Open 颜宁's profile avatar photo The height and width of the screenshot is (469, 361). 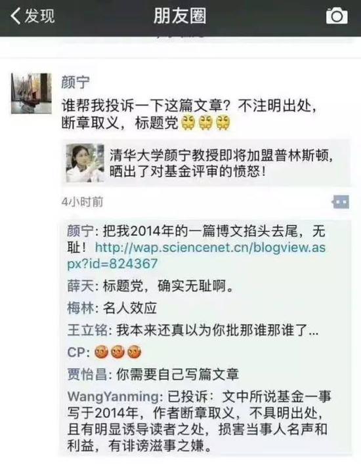(x=32, y=93)
